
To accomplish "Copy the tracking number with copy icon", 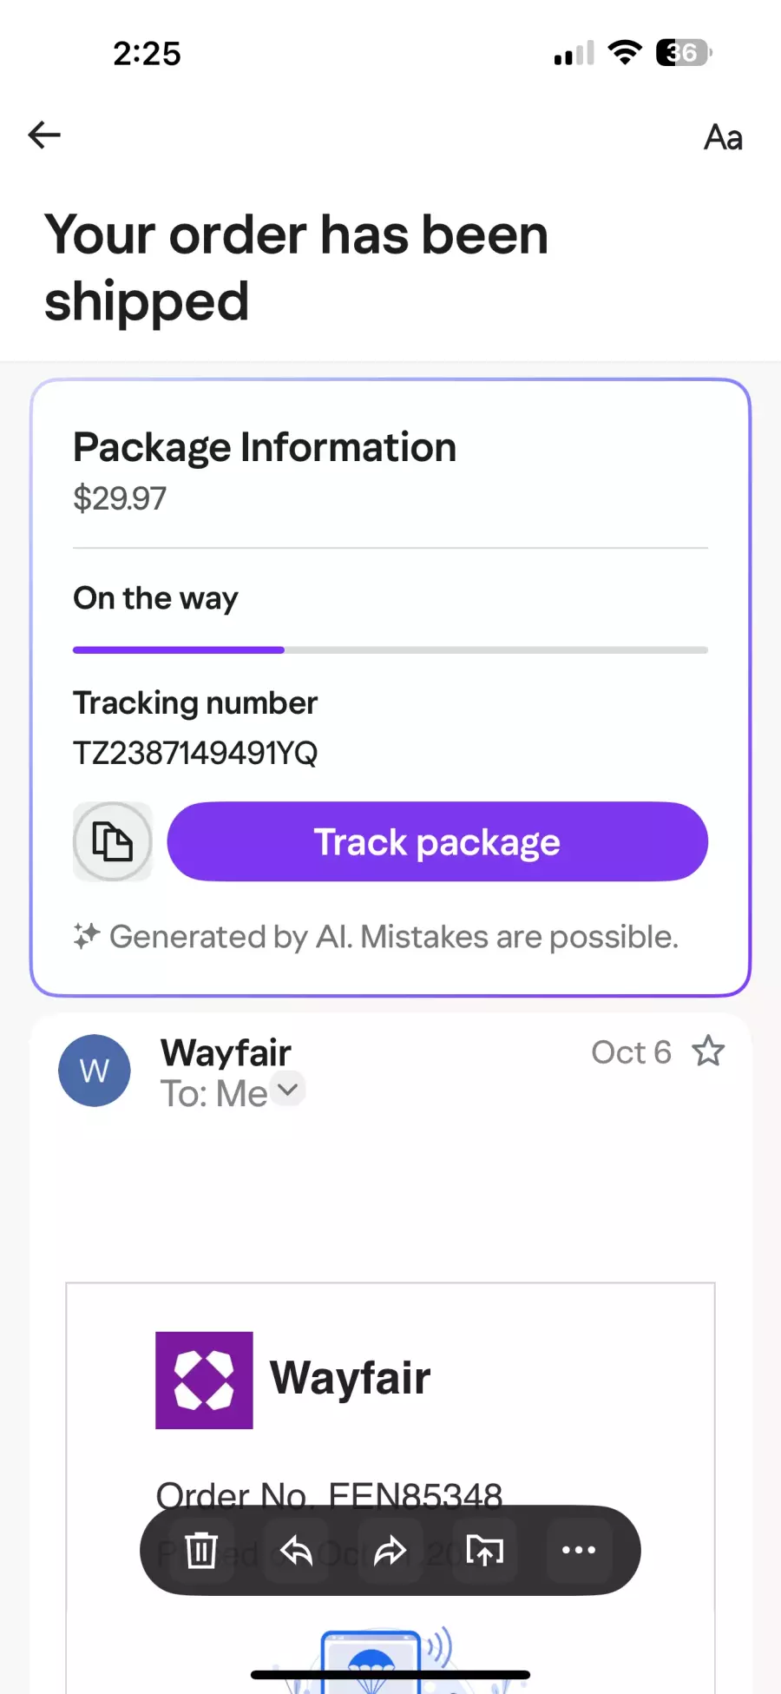I will point(113,841).
